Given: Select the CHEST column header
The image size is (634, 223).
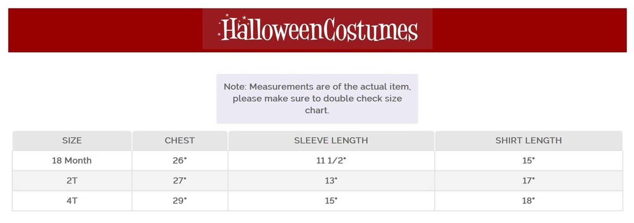Looking at the screenshot, I should (x=180, y=141).
